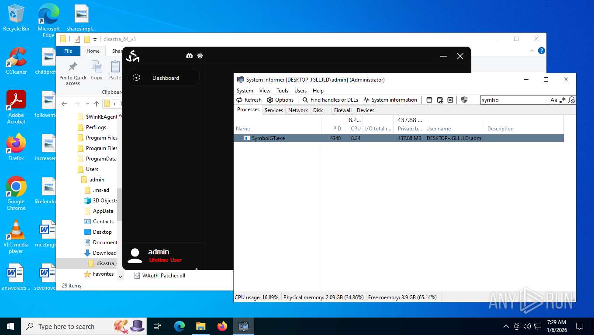Open the Dashboard item in black app
This screenshot has height=335, width=594.
(x=163, y=78)
